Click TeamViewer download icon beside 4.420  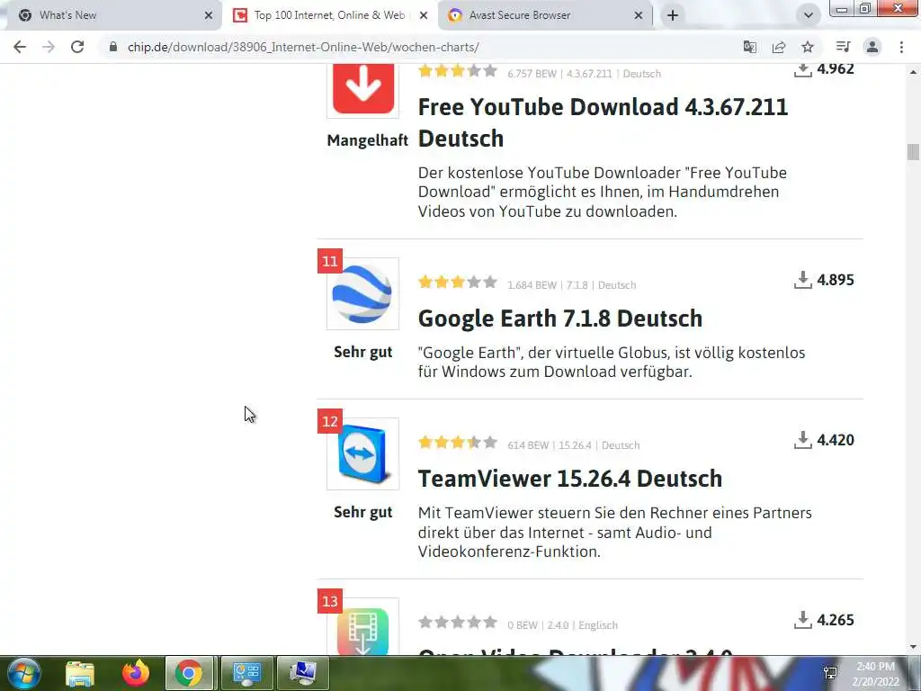[x=802, y=439]
